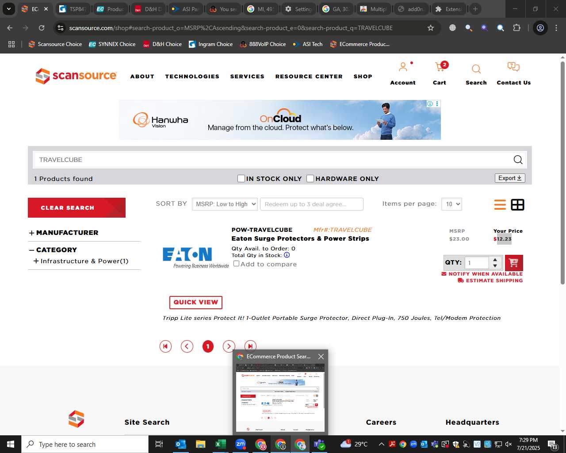Go to previous results page

[x=187, y=346]
